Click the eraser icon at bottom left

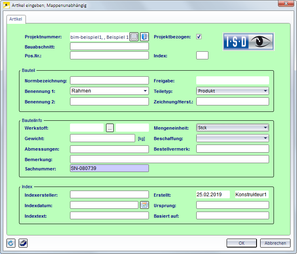coord(23,243)
